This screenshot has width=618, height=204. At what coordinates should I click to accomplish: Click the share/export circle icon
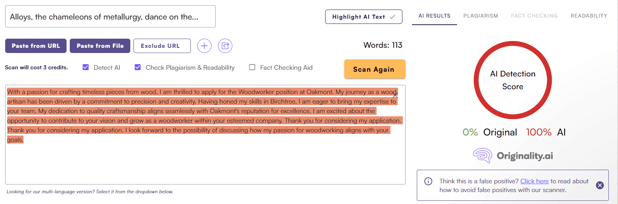225,46
